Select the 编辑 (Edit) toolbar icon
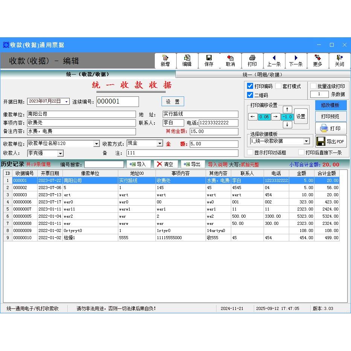Screen dimensions: 351x351 click(187, 61)
